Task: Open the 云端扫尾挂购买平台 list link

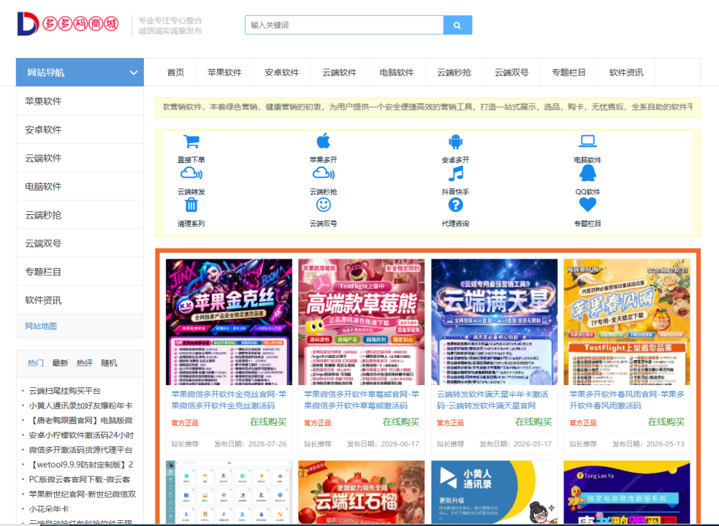Action: [x=65, y=391]
